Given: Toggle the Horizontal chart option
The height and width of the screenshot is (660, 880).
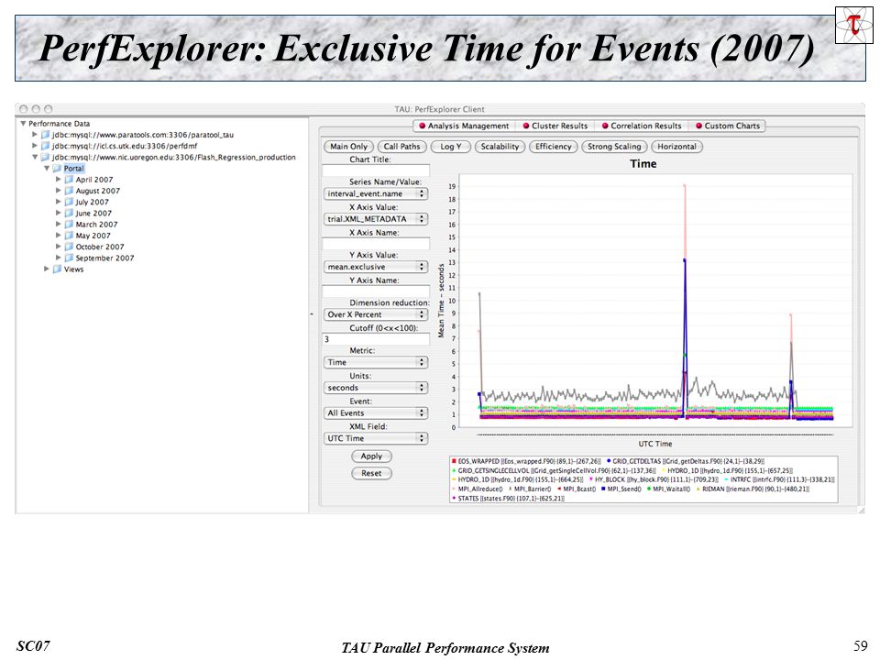Looking at the screenshot, I should (x=676, y=147).
